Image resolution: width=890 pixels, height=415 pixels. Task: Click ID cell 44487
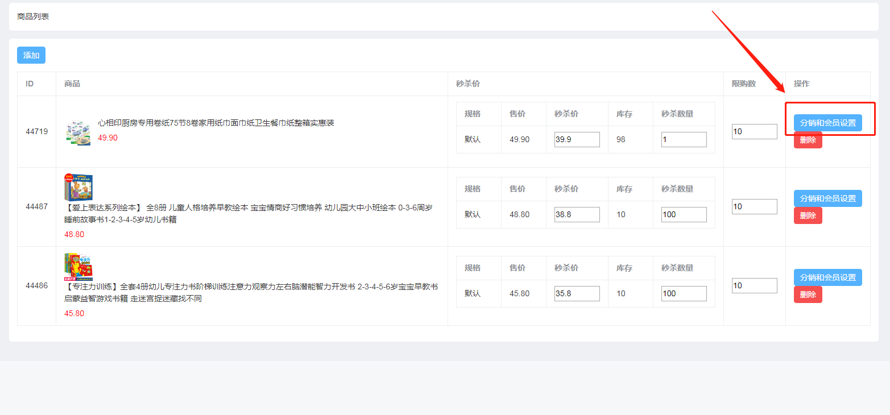(36, 206)
